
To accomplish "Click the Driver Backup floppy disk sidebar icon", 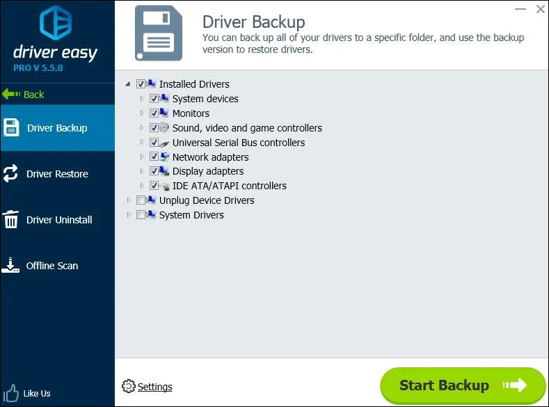I will point(10,127).
